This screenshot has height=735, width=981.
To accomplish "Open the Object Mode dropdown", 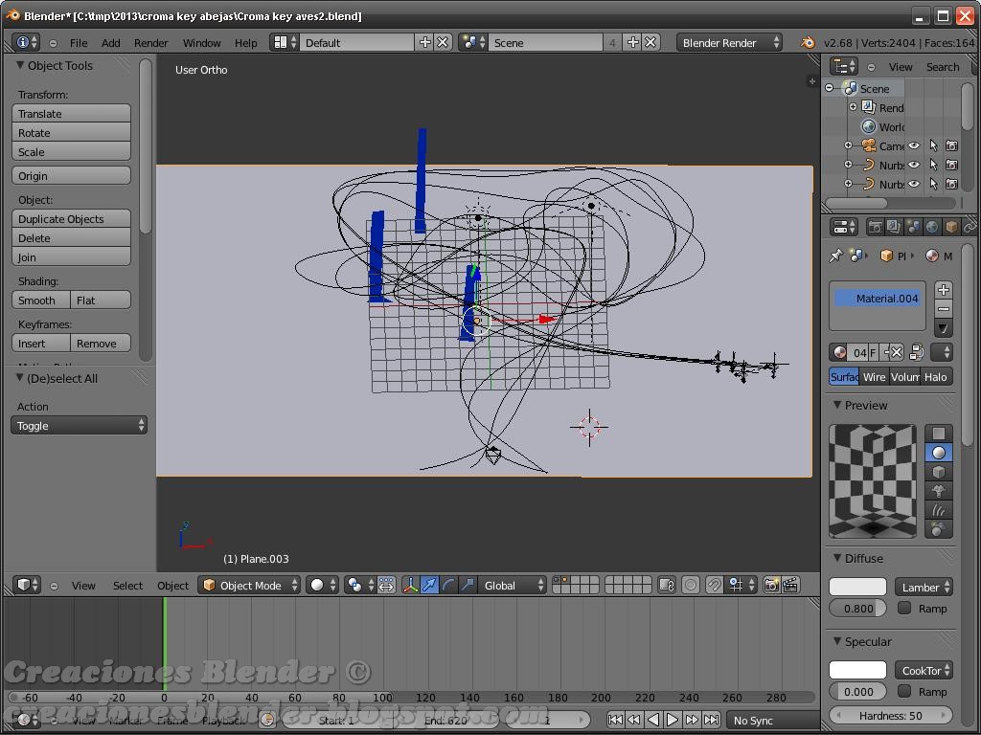I will point(247,585).
